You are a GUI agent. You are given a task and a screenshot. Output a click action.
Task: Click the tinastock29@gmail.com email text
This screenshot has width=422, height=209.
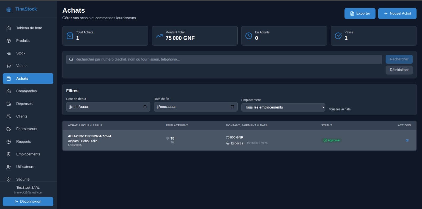(28, 193)
